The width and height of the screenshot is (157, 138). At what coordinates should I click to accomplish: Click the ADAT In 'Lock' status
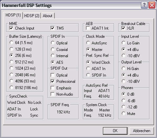34,109
